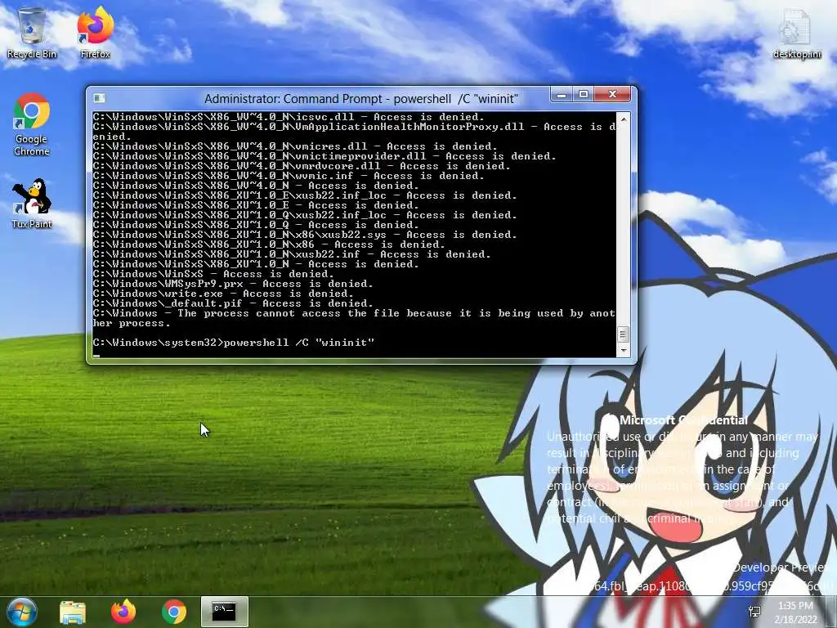Click the 'vmrdvcore.dll' line in the console

tap(302, 166)
